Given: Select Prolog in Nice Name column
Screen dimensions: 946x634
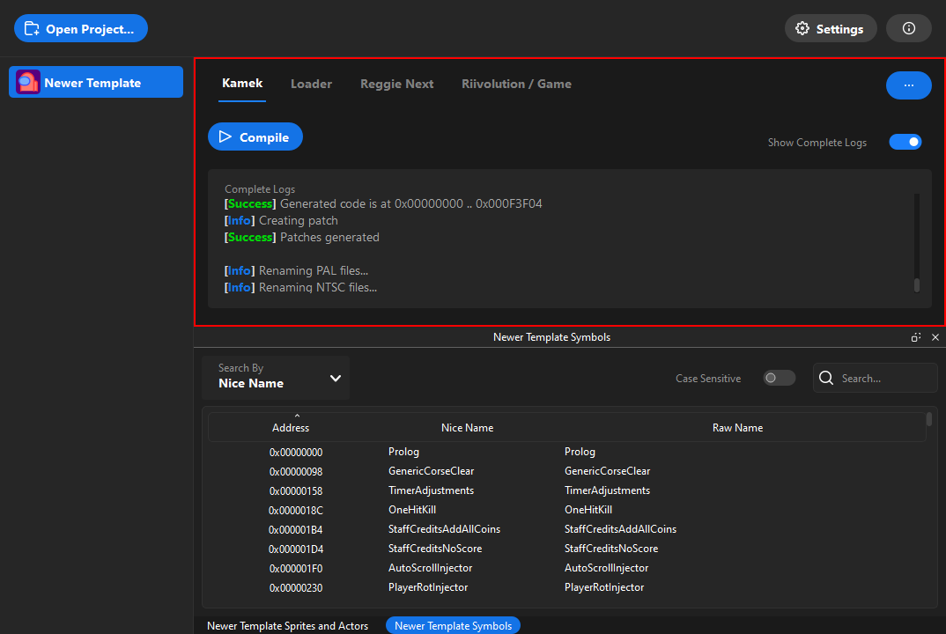Looking at the screenshot, I should pyautogui.click(x=403, y=452).
